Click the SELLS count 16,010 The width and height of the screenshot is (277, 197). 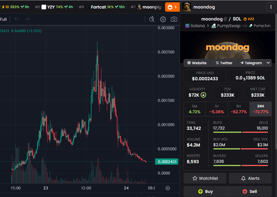click(262, 128)
